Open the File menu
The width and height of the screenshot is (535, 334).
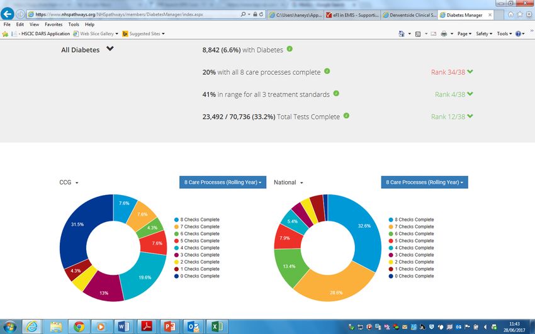click(7, 25)
